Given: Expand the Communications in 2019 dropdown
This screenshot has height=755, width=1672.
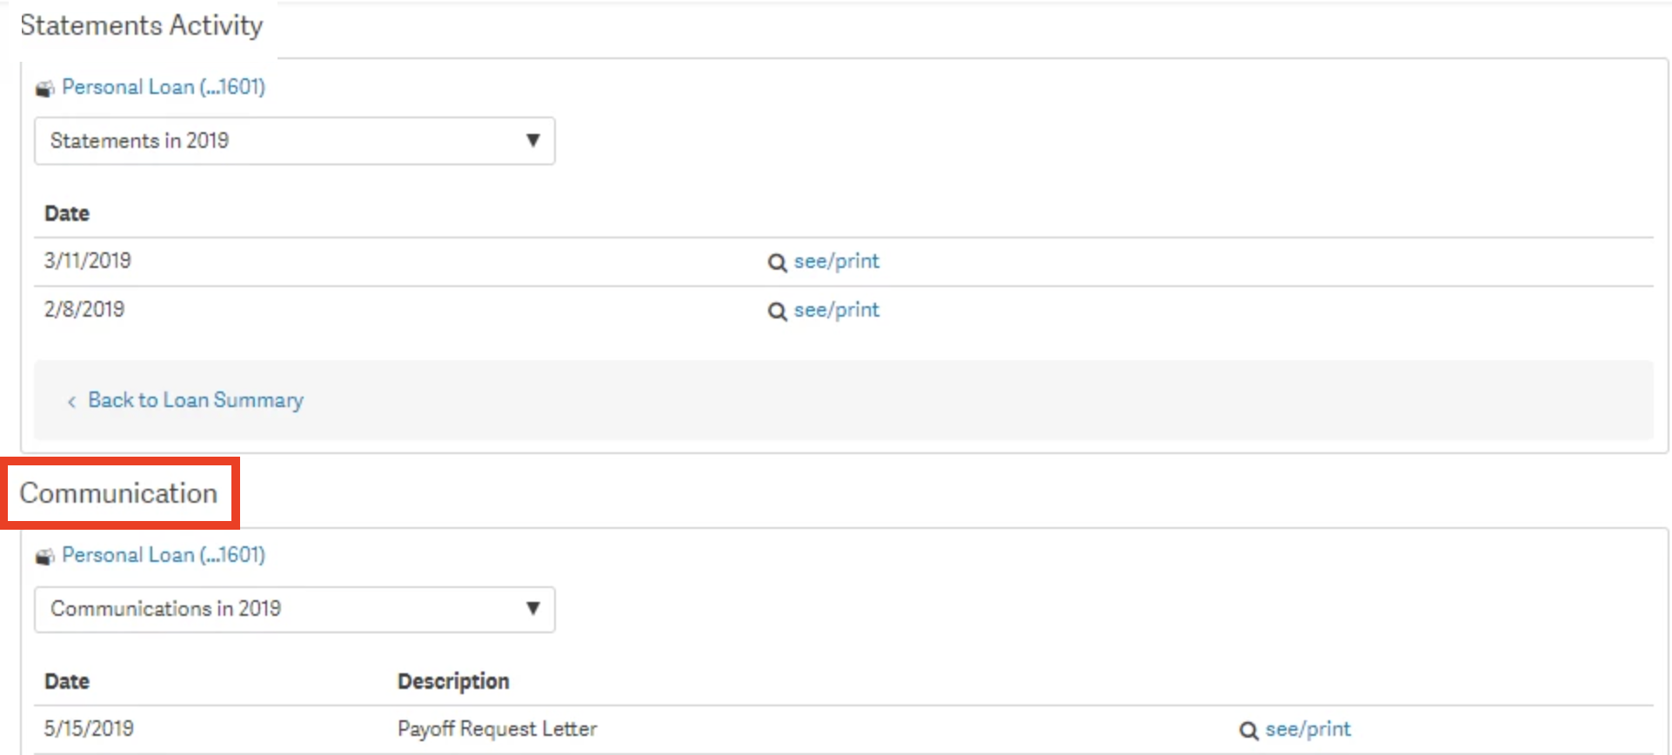Looking at the screenshot, I should click(294, 609).
